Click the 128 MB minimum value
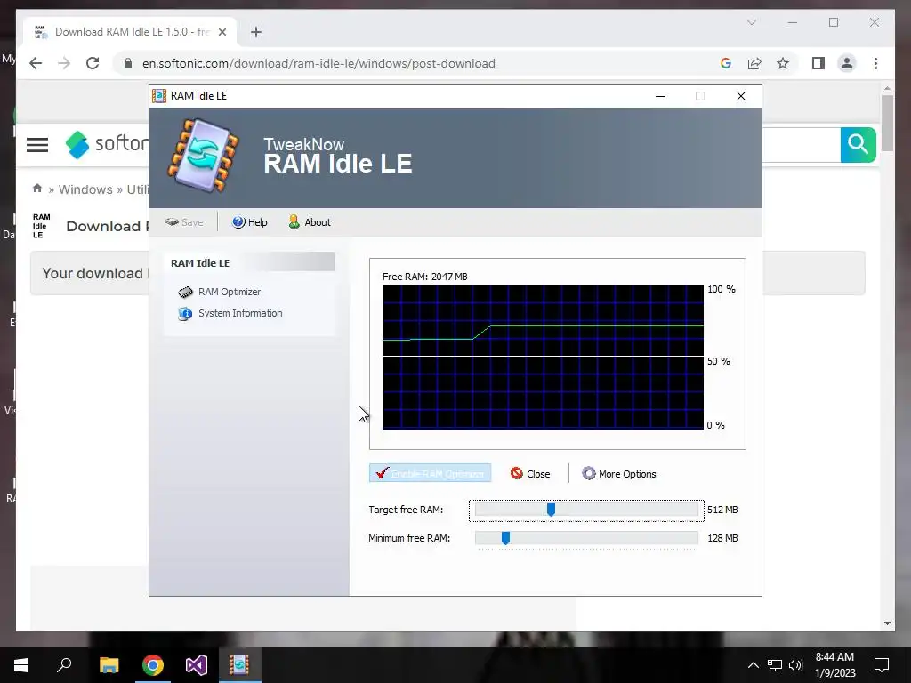The width and height of the screenshot is (911, 683). point(722,538)
